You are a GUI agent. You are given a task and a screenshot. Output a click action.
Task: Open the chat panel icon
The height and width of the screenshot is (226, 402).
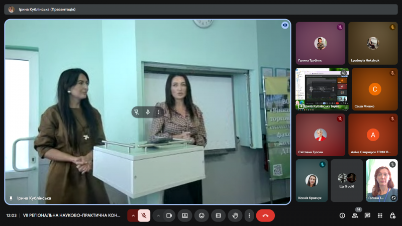[x=367, y=215]
